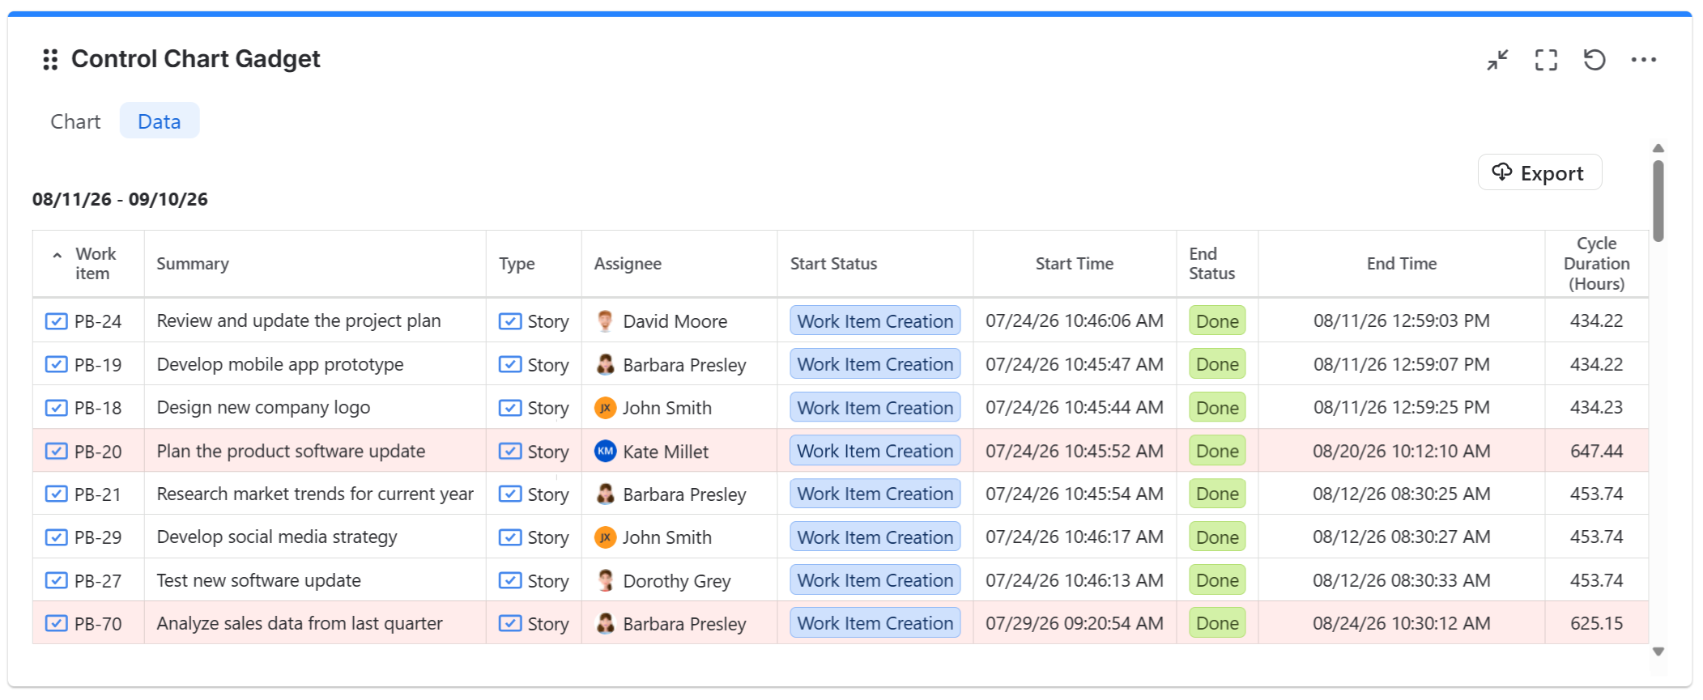Open work item PB-24

click(x=98, y=321)
